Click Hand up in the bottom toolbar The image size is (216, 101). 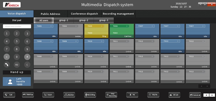point(28,95)
